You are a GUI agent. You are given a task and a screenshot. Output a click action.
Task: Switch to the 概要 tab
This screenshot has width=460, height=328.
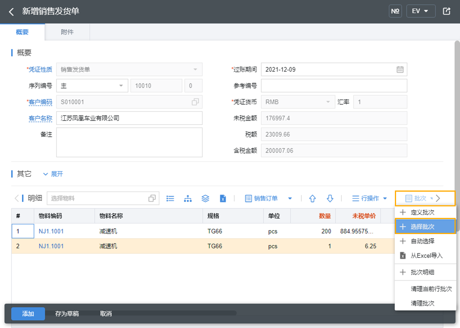(22, 32)
